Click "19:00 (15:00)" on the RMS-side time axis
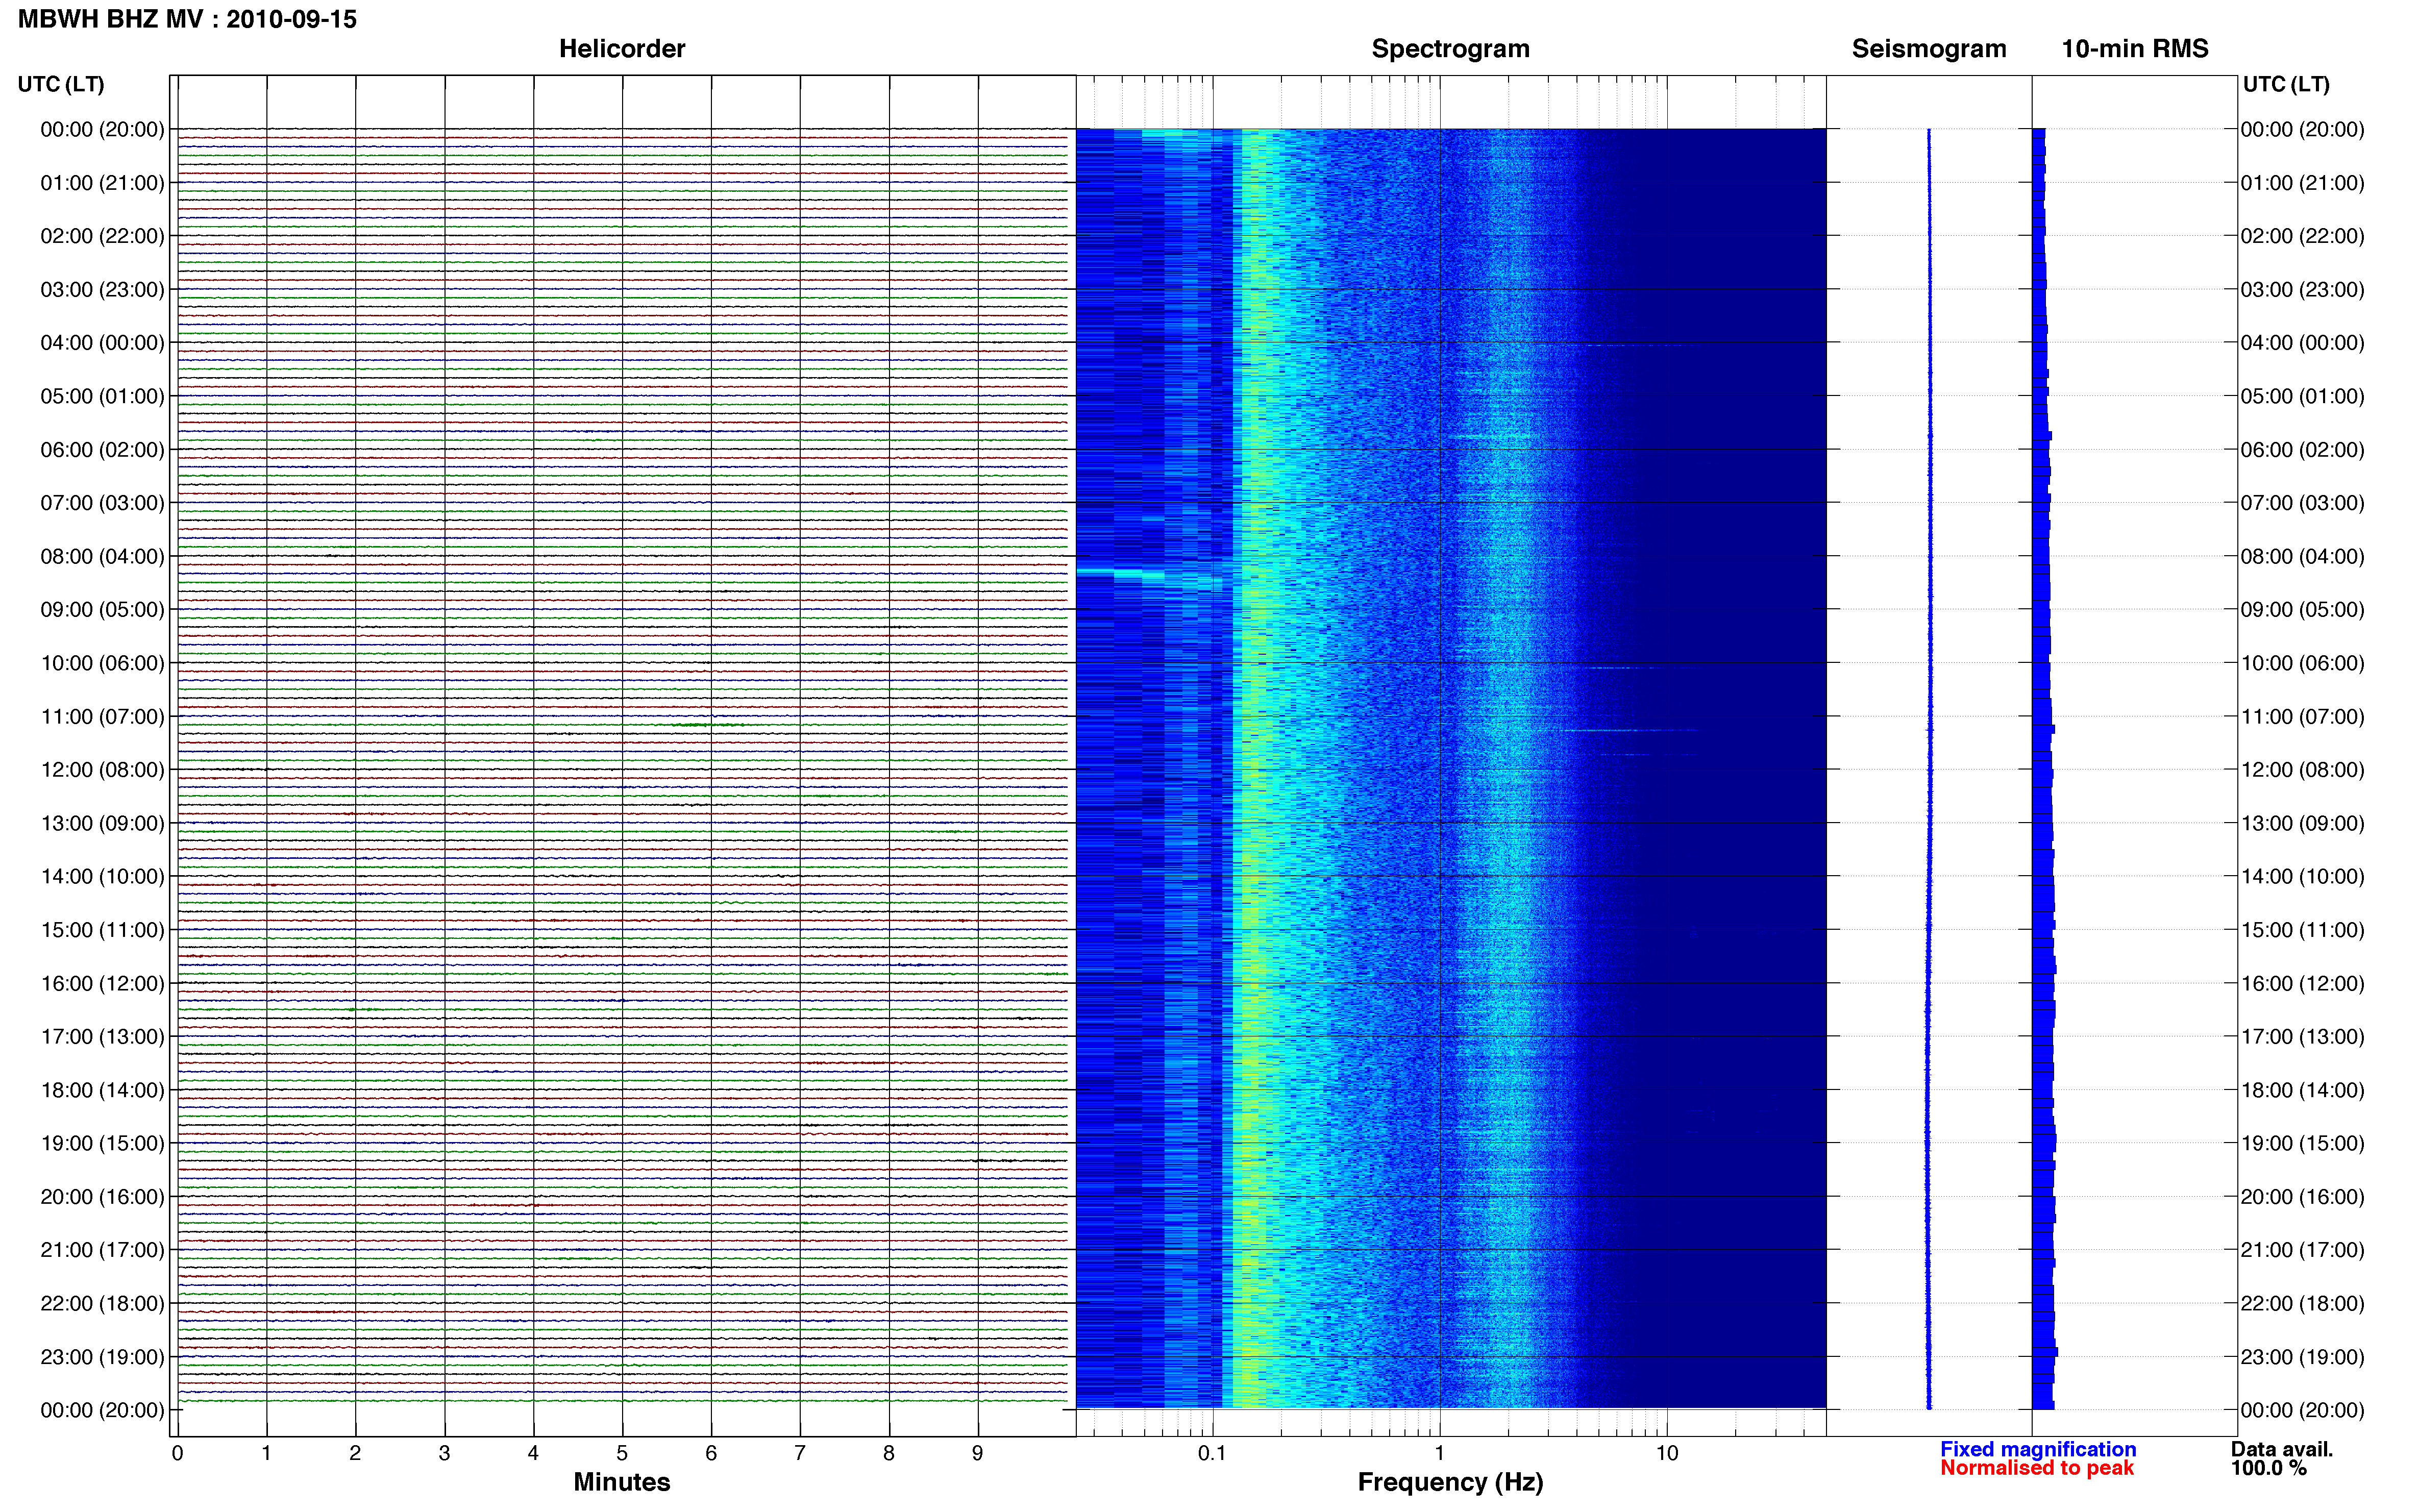 [2302, 1143]
